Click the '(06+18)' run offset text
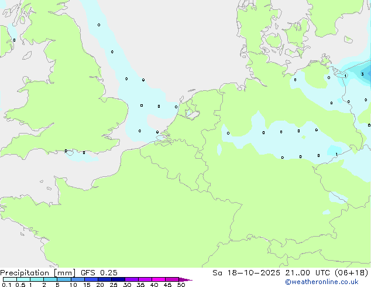The height and width of the screenshot is (287, 371). coord(352,273)
